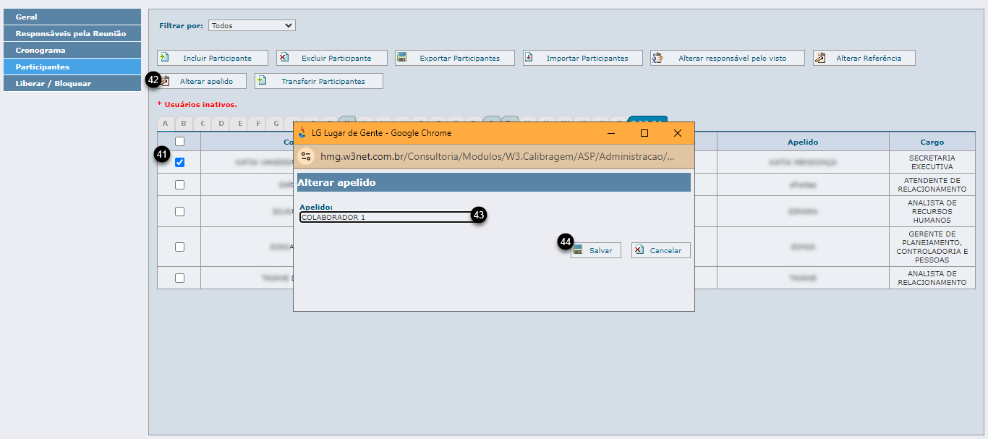Open the Liberar / Bloquear sidebar item
Image resolution: width=988 pixels, height=439 pixels.
point(71,83)
